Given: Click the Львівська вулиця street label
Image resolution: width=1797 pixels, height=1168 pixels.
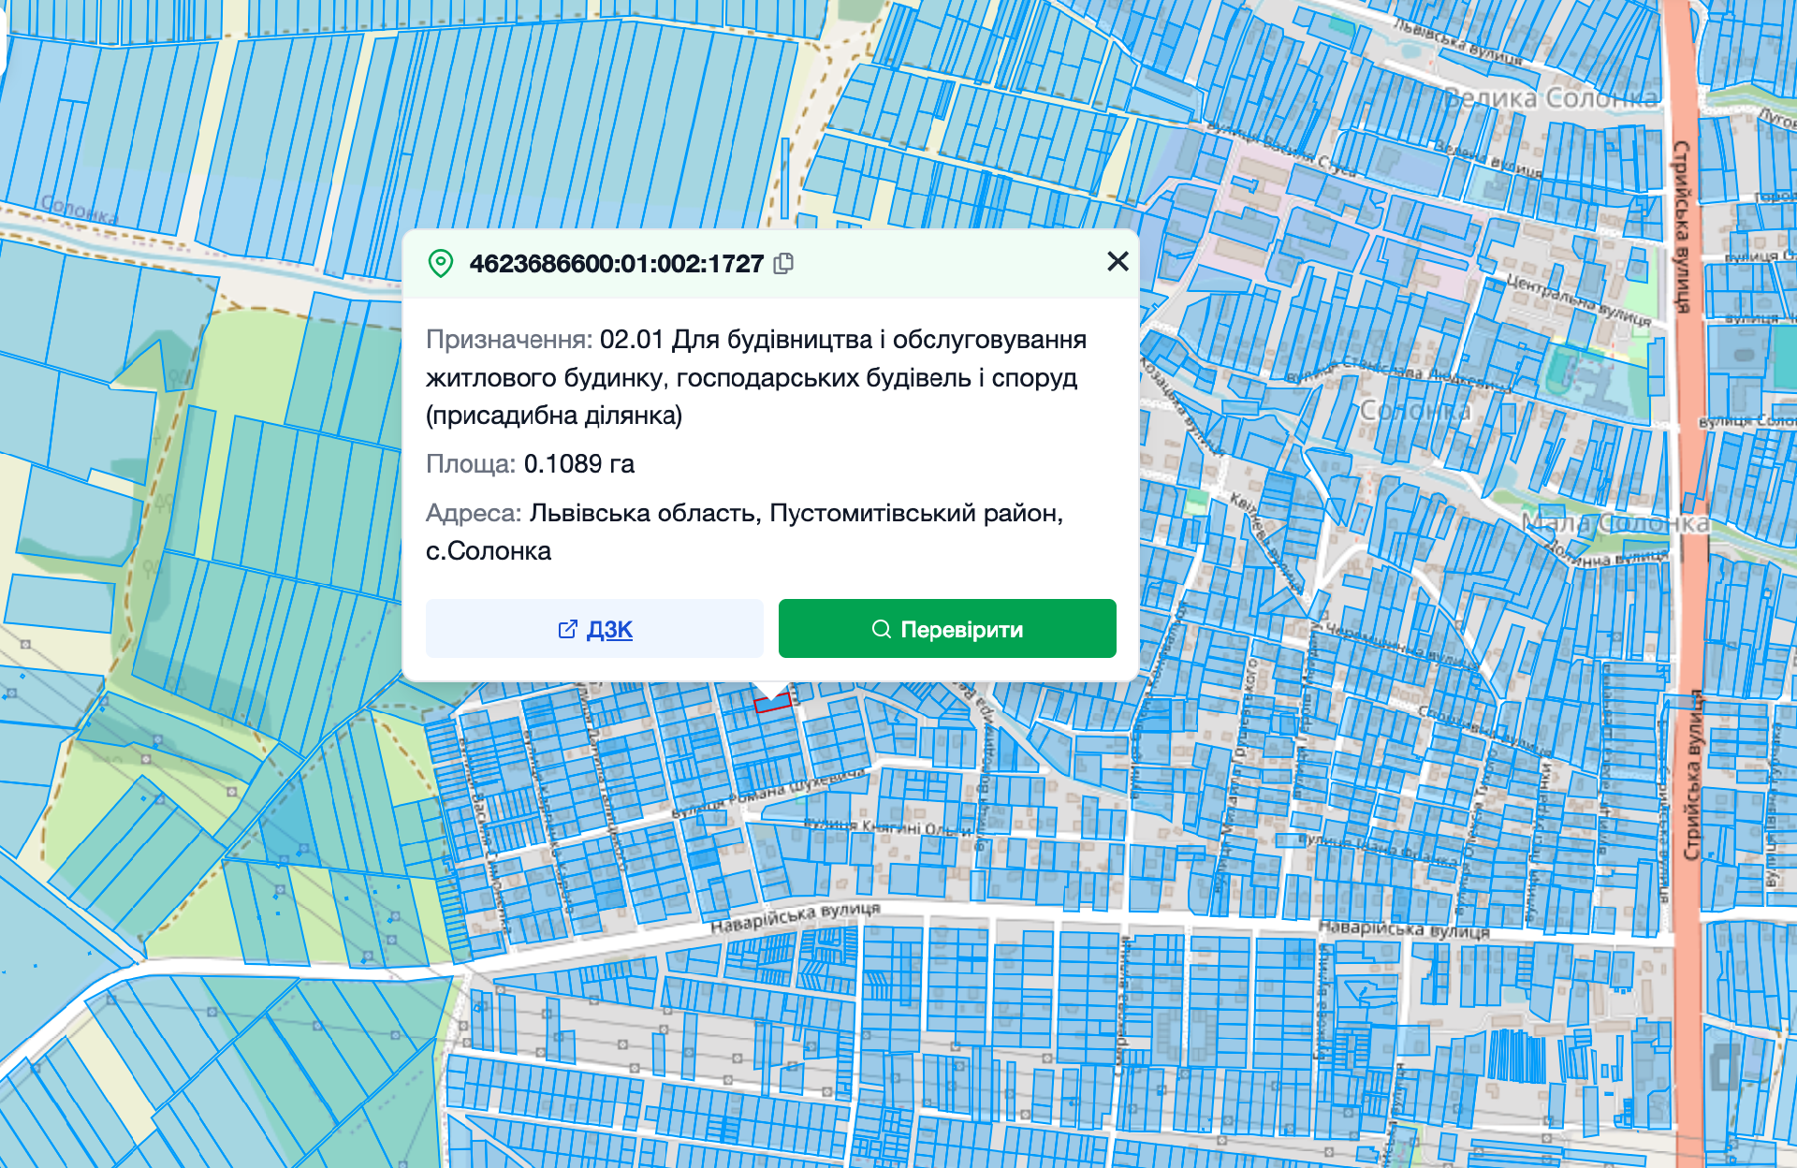Looking at the screenshot, I should click(x=1456, y=41).
